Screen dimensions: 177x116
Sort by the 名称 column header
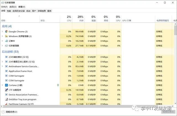coord(20,19)
